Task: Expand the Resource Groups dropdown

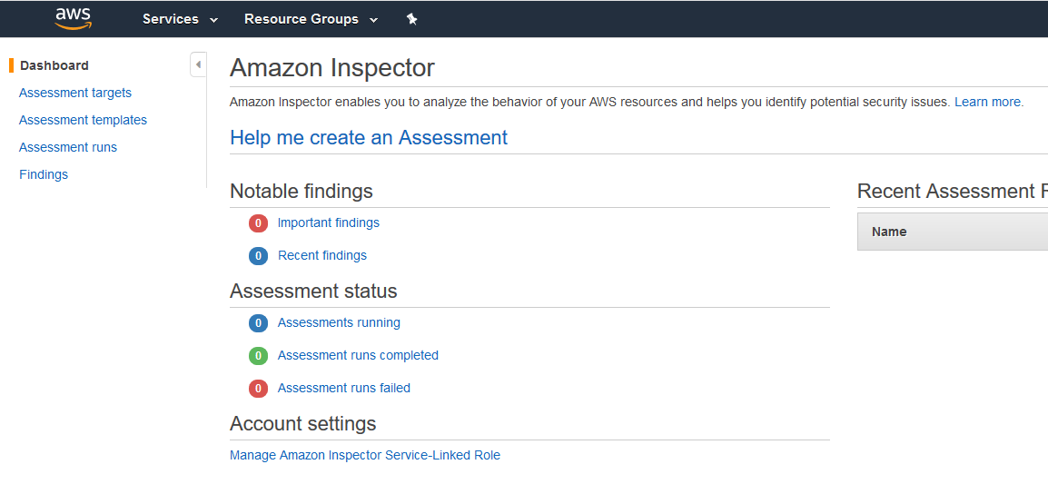Action: pos(311,19)
